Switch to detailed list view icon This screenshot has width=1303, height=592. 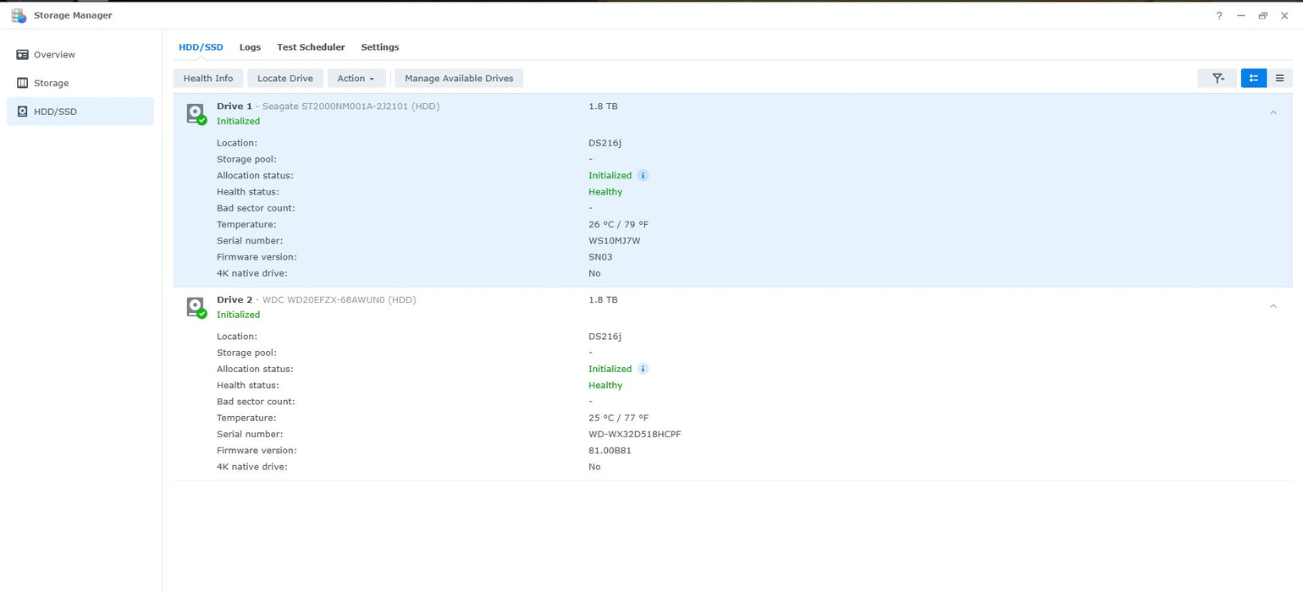pyautogui.click(x=1254, y=78)
